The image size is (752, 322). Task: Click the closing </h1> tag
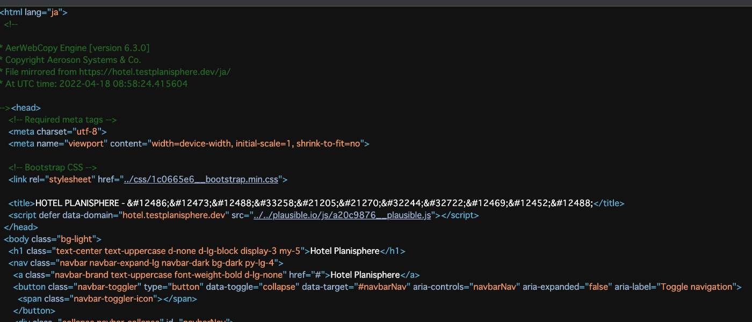click(393, 251)
